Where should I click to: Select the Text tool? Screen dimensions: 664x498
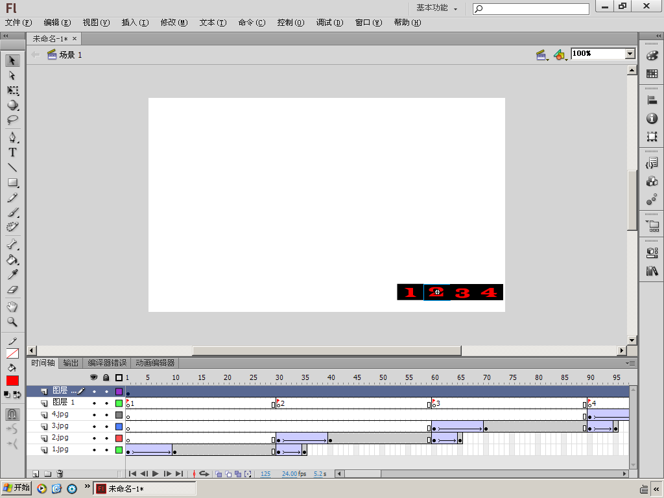pyautogui.click(x=12, y=152)
